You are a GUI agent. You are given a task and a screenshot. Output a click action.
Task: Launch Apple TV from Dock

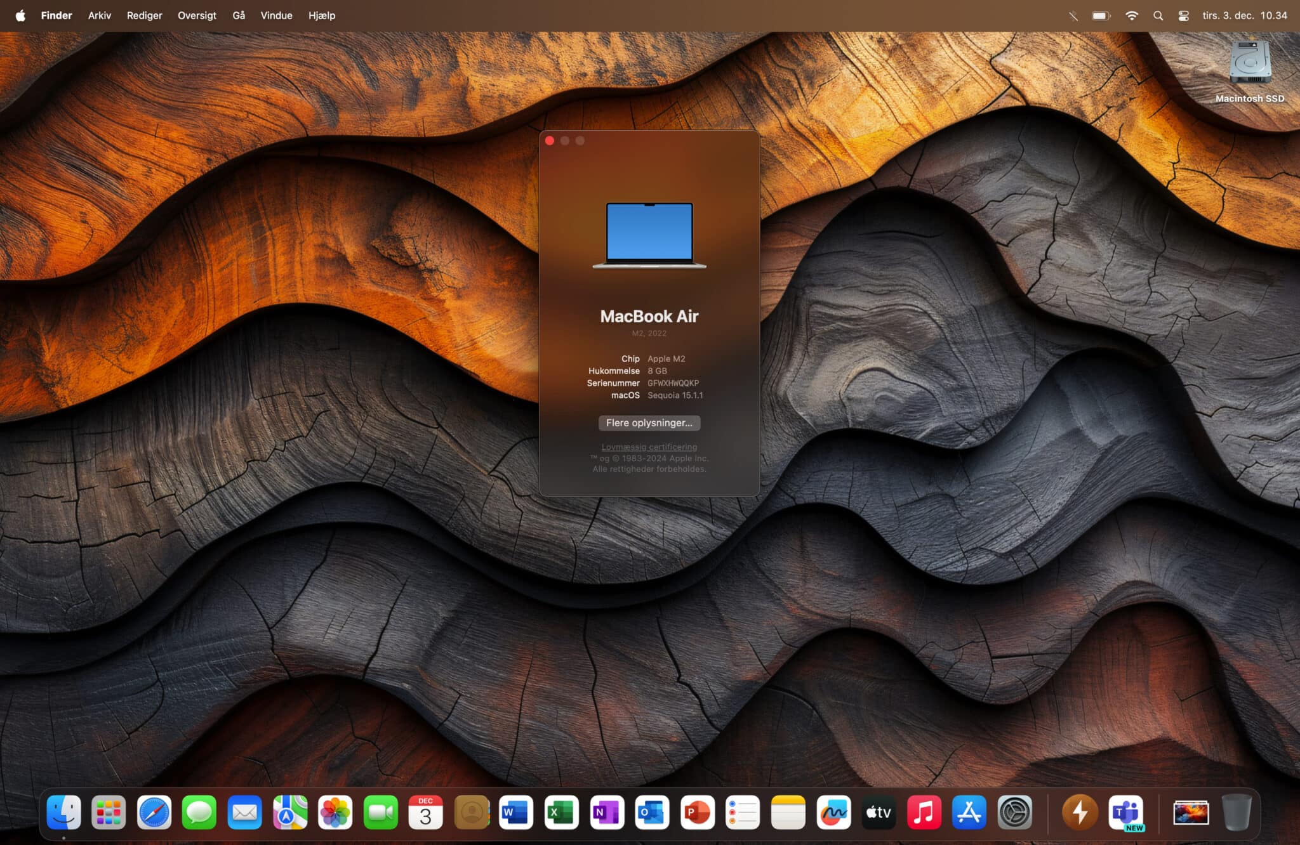(x=879, y=812)
